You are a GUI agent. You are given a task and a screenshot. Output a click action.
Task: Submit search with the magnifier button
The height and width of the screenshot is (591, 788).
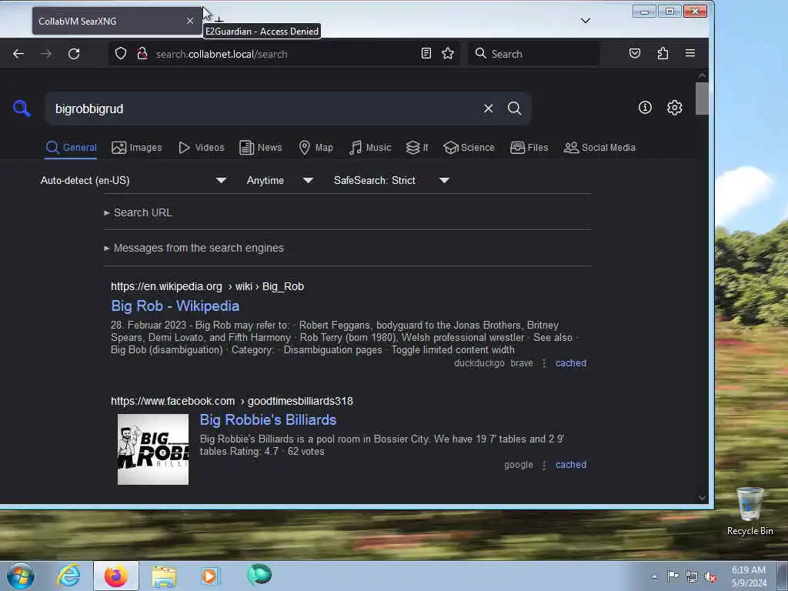click(514, 109)
